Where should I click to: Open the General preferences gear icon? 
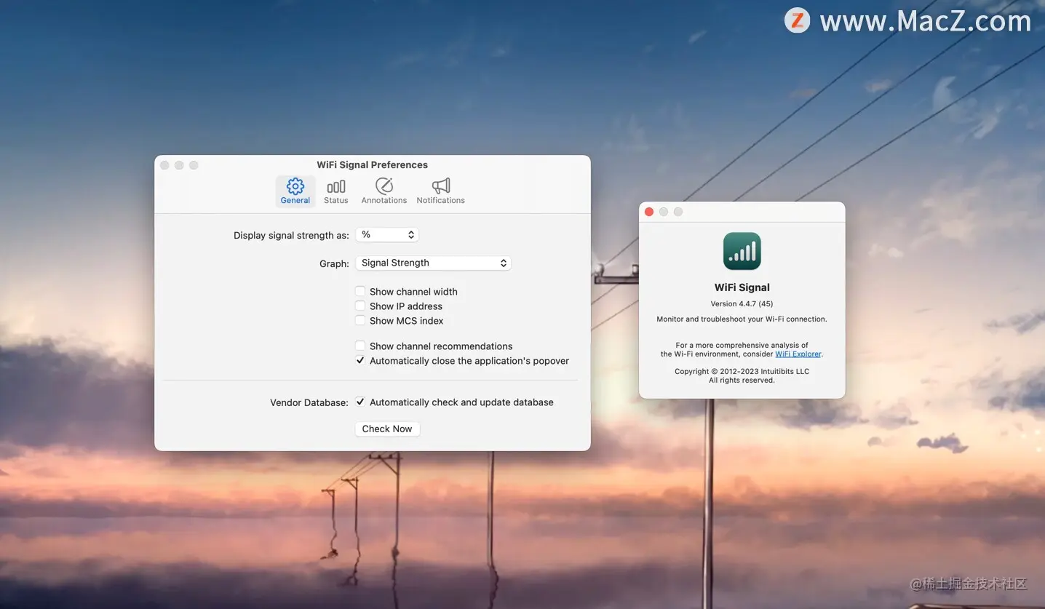(x=295, y=186)
